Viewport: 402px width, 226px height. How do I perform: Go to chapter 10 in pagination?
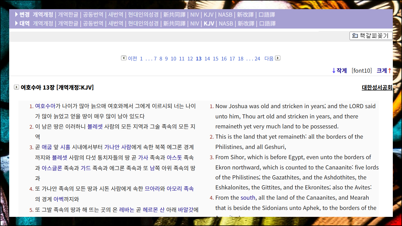coord(173,59)
